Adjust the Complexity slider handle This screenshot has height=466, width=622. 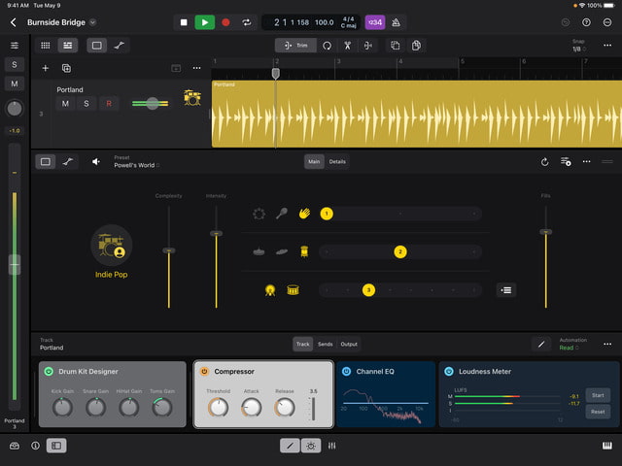point(169,250)
